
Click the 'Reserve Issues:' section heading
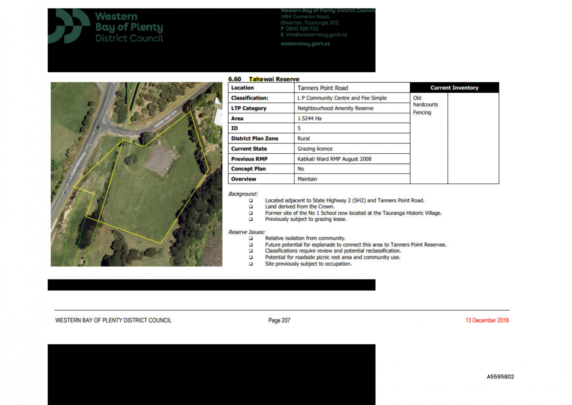pos(246,232)
